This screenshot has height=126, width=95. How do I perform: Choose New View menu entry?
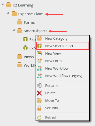[x=63, y=53]
